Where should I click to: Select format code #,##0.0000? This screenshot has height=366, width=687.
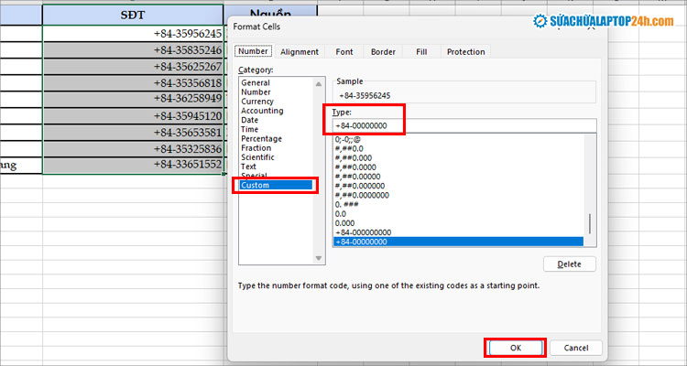click(x=355, y=167)
